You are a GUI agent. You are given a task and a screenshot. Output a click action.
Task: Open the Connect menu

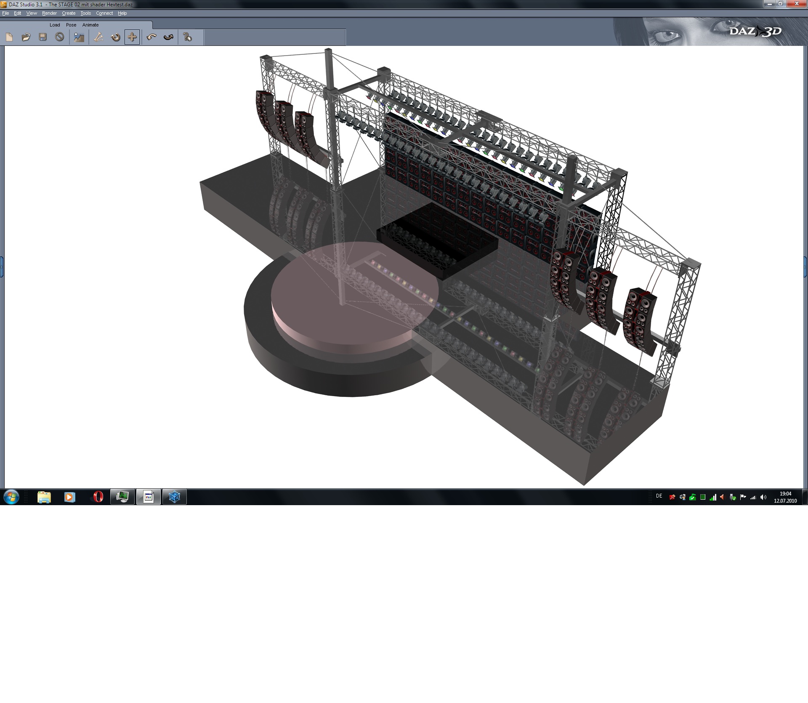pyautogui.click(x=104, y=13)
